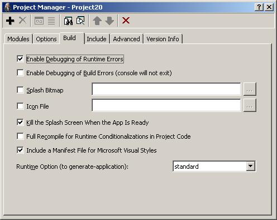Toggle the Splash Bitmap checkbox
The height and width of the screenshot is (220, 277).
pos(20,90)
